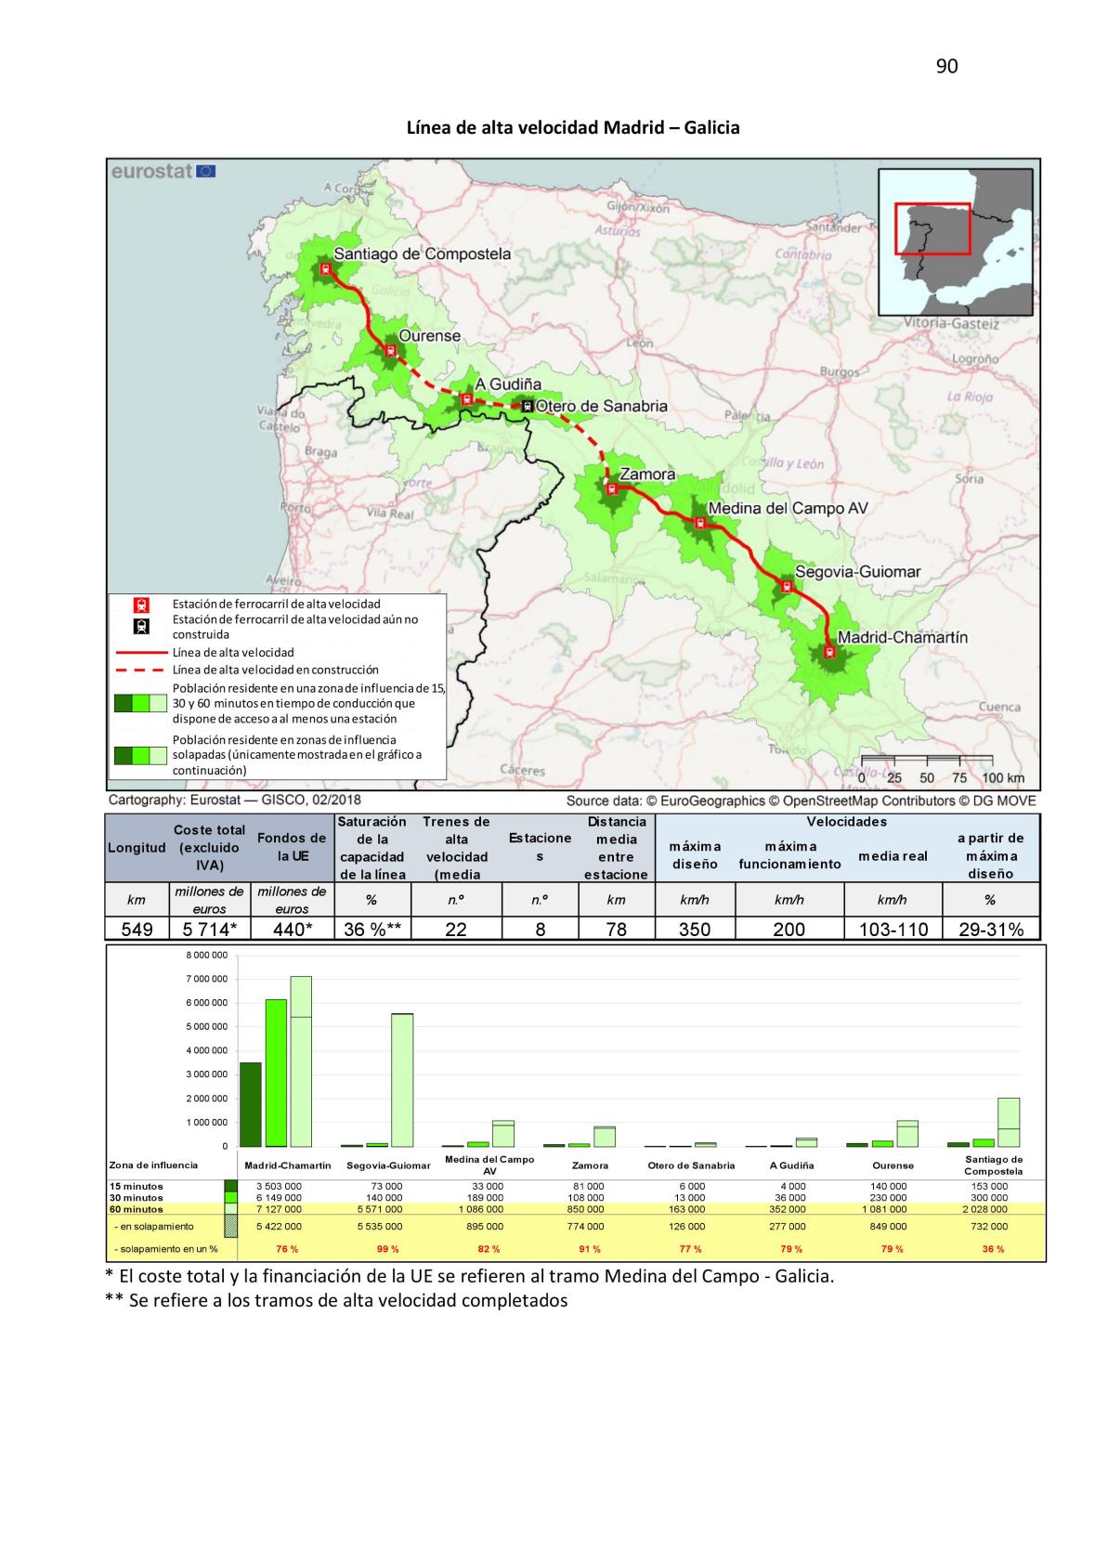Click the Iberian Peninsula inset map

(x=955, y=242)
